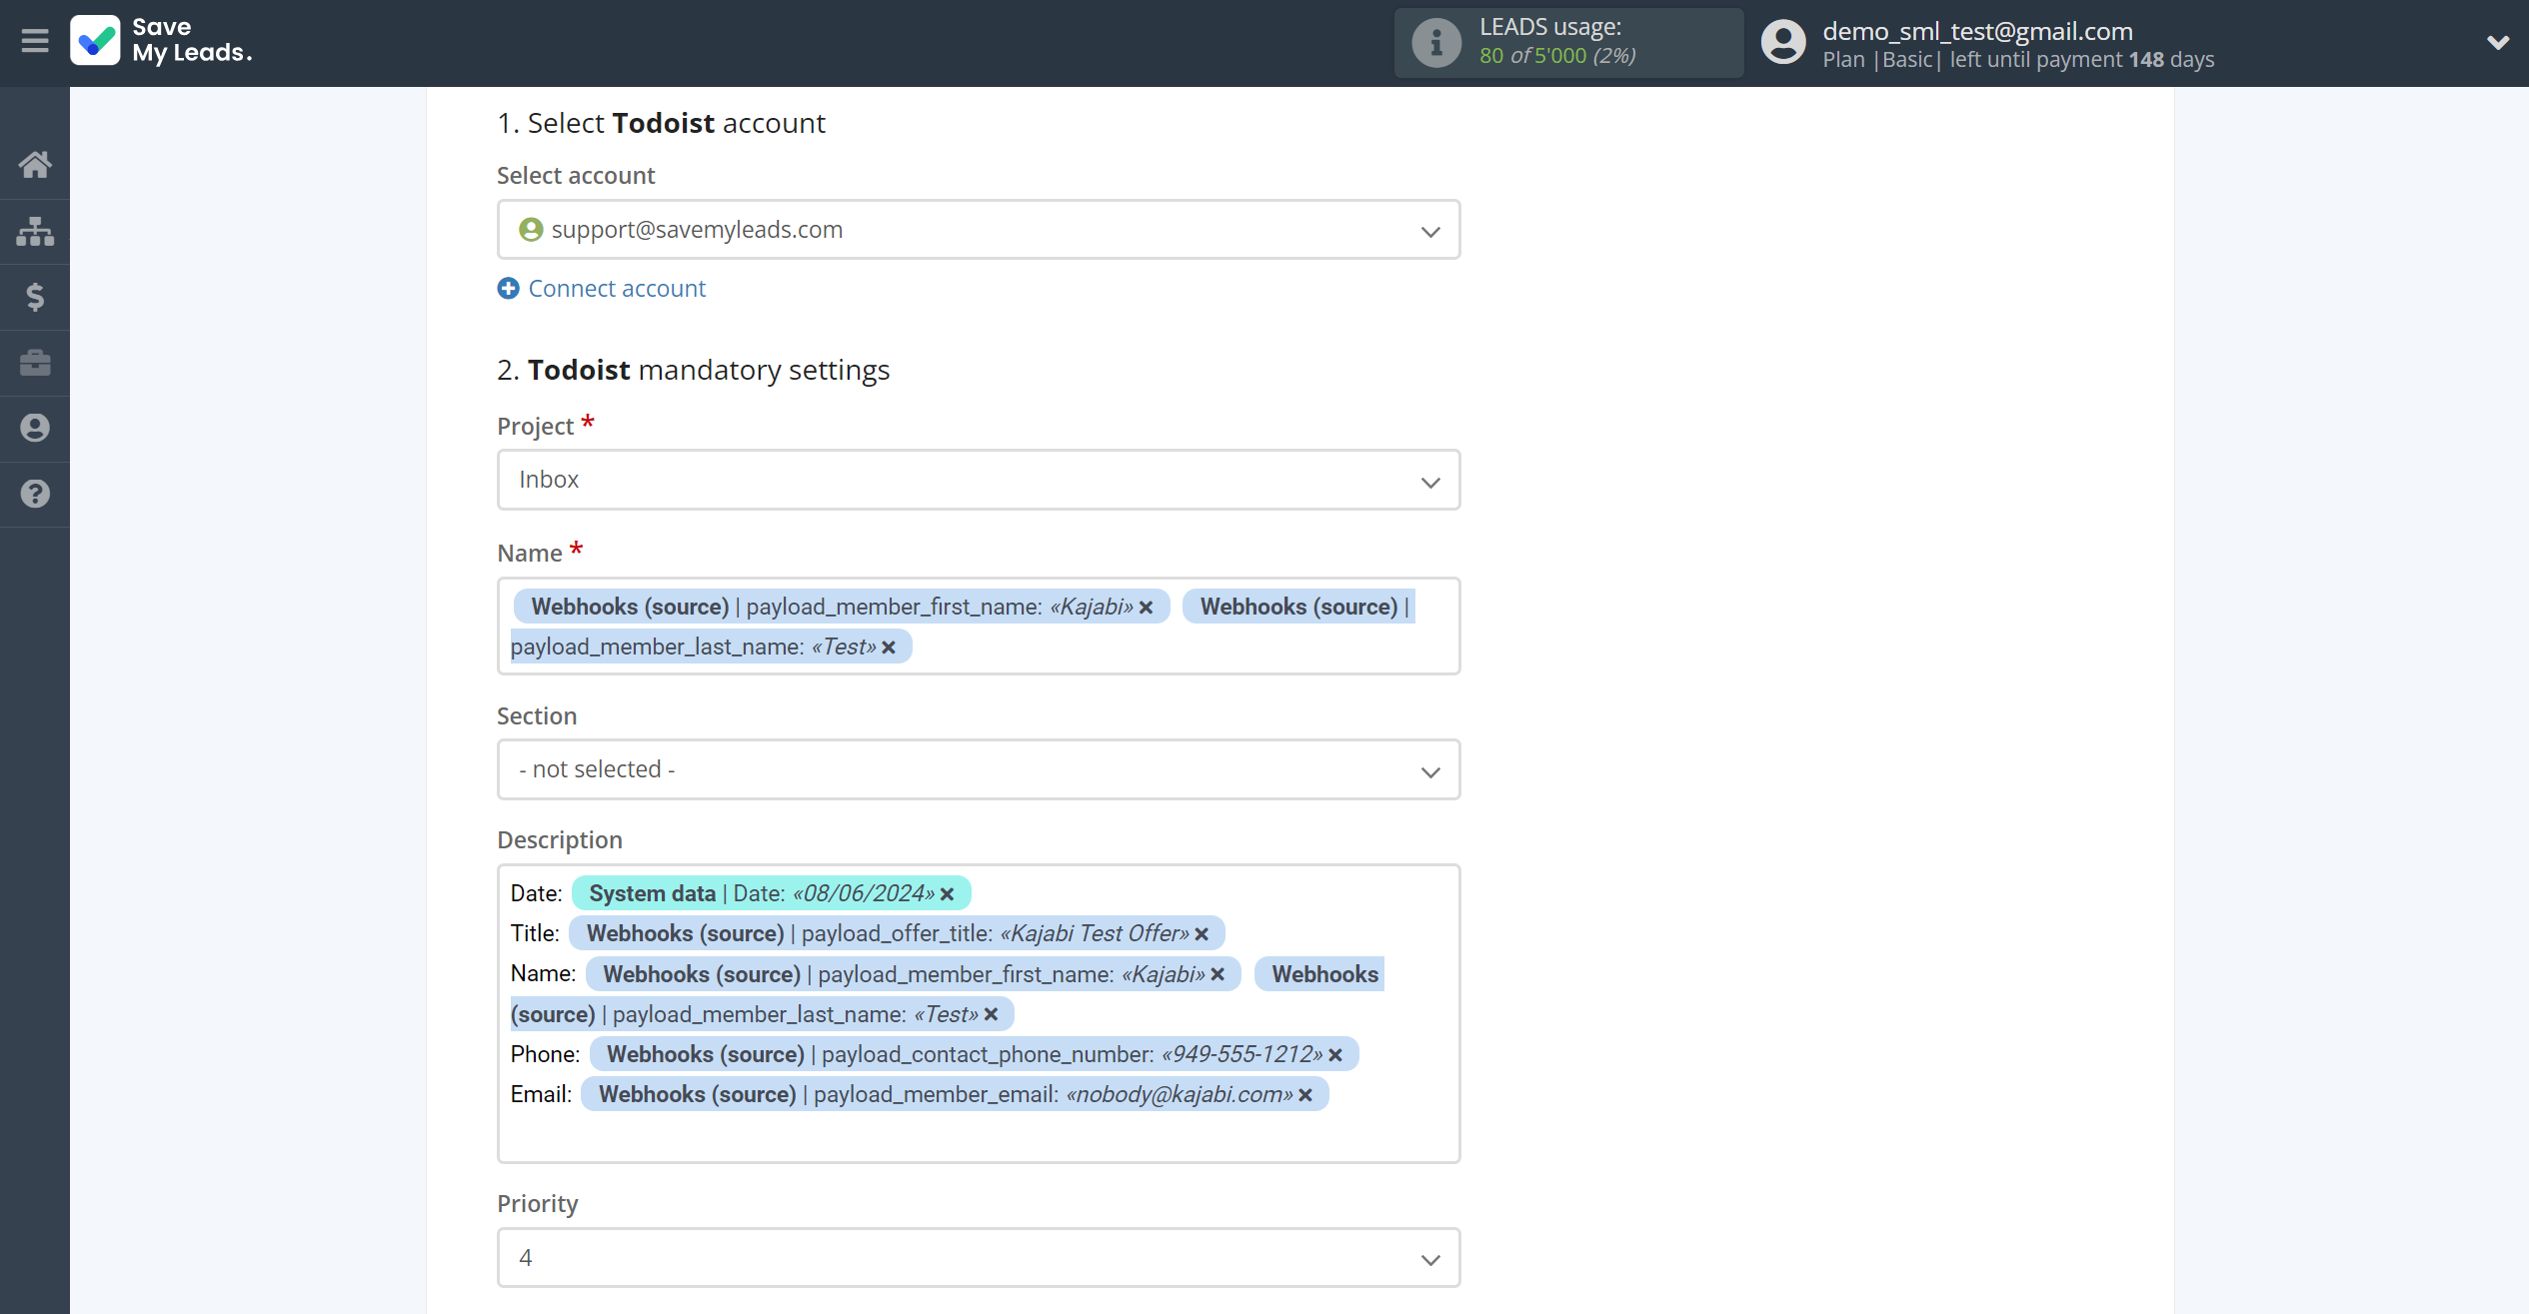Open the briefcase sidebar icon
The image size is (2529, 1314).
click(x=35, y=363)
